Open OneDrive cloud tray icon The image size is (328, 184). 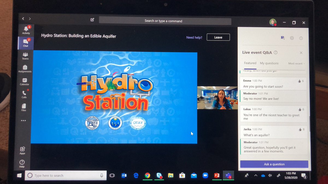click(263, 175)
